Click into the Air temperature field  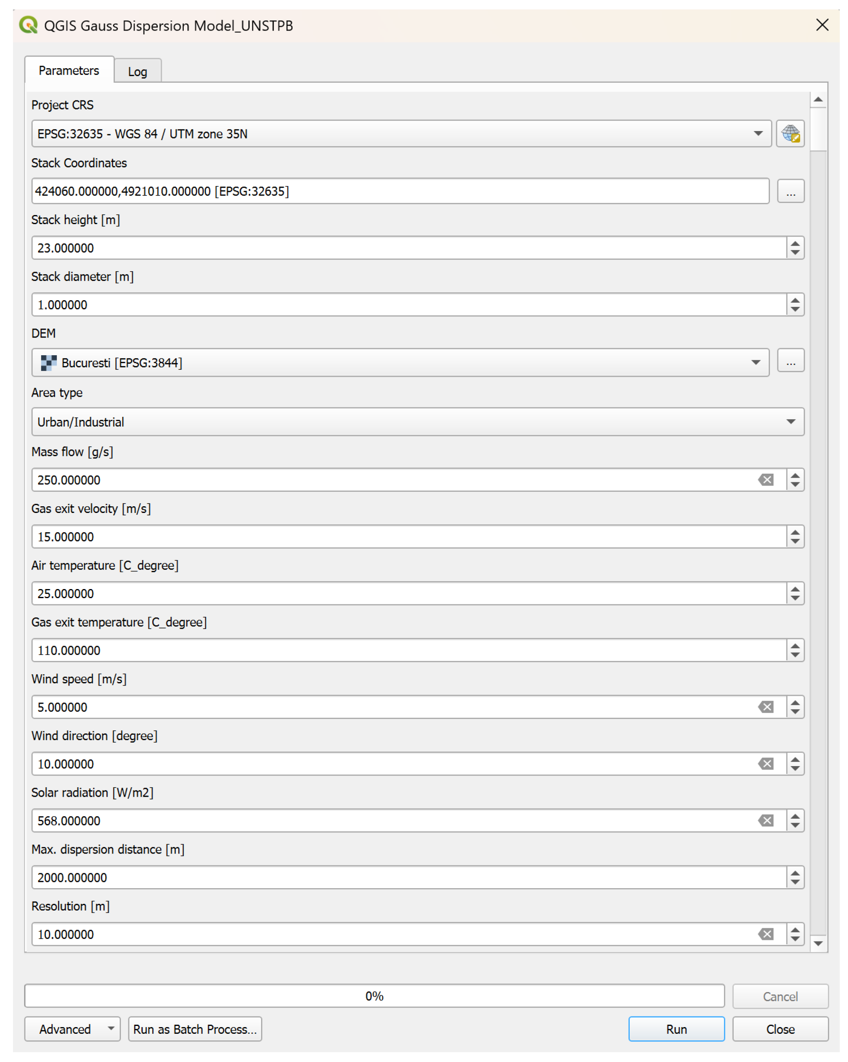point(409,593)
